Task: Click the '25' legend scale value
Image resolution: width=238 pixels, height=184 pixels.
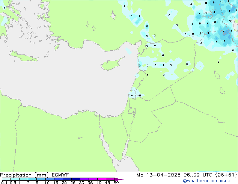Action: (x=73, y=182)
